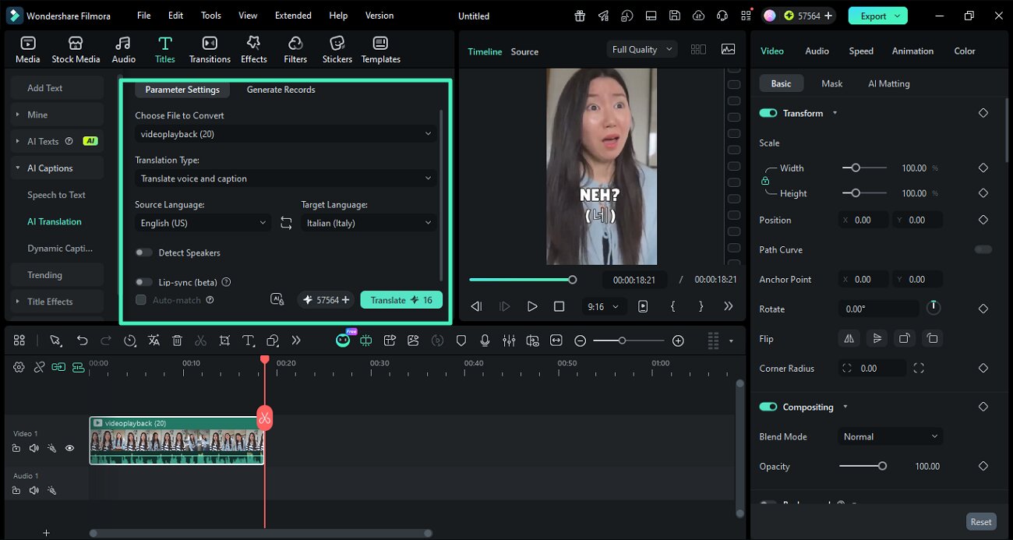
Task: Open the Effects panel
Action: [x=253, y=50]
